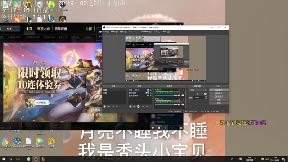
Task: Open the notification center in system tray
Action: coord(284,159)
